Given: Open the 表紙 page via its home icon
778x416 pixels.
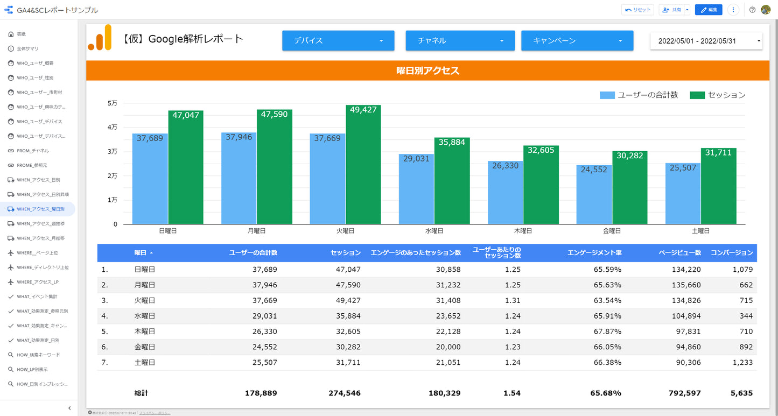Looking at the screenshot, I should tap(11, 34).
